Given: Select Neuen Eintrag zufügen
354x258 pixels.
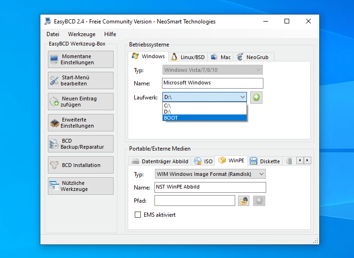Looking at the screenshot, I should click(81, 101).
